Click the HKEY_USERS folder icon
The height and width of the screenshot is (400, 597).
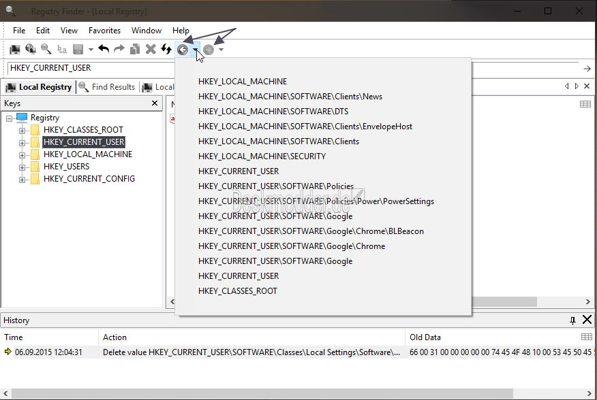[35, 167]
